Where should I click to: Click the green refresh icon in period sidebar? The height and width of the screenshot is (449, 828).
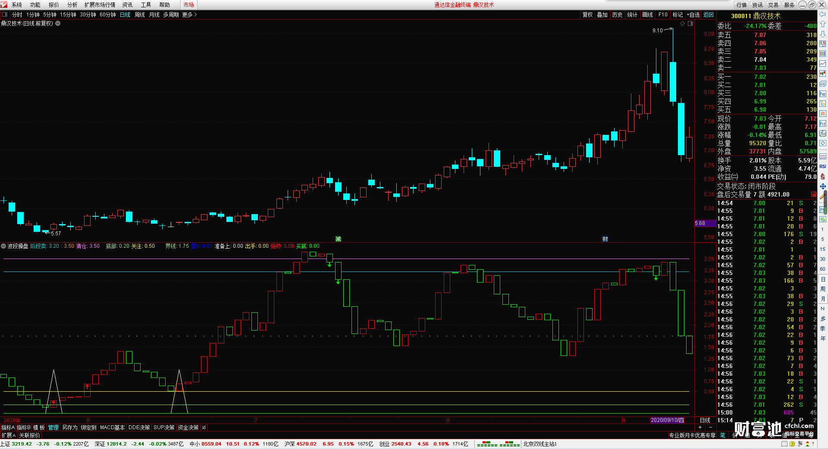[823, 219]
